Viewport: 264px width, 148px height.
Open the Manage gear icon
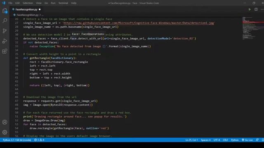click(x=5, y=132)
